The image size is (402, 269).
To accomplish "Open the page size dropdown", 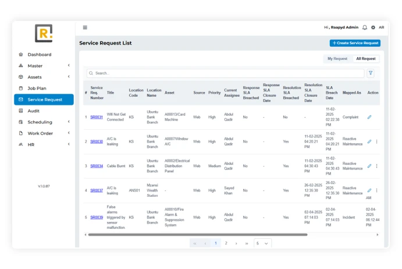I will (x=263, y=243).
